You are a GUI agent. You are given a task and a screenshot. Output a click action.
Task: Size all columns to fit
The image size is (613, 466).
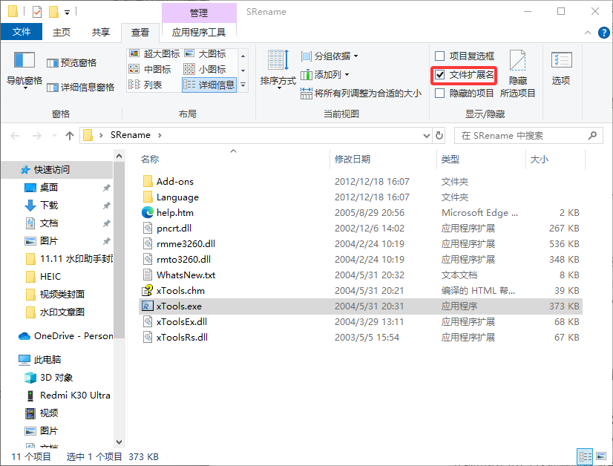tap(361, 93)
